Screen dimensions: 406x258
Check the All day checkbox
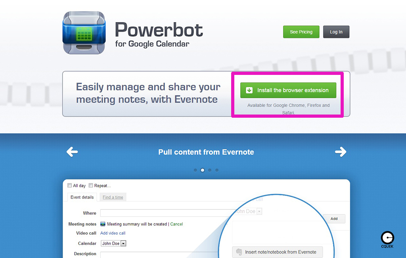point(69,185)
